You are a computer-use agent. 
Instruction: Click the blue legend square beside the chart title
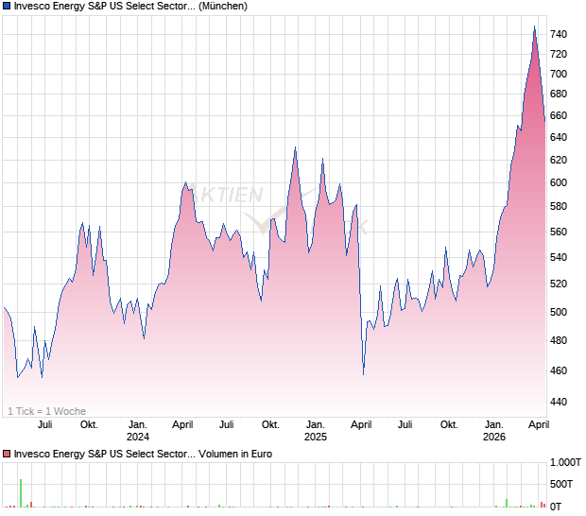click(x=7, y=7)
